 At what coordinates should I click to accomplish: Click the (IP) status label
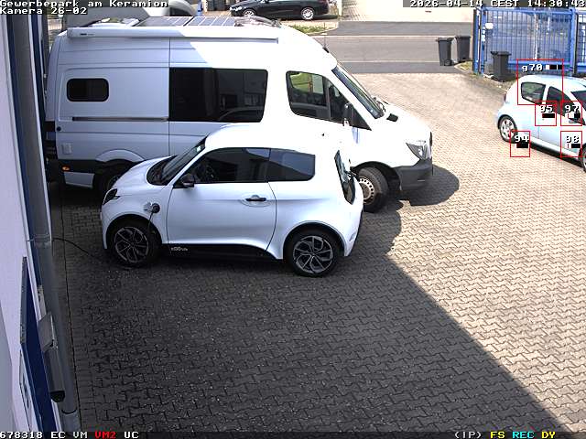pos(467,434)
